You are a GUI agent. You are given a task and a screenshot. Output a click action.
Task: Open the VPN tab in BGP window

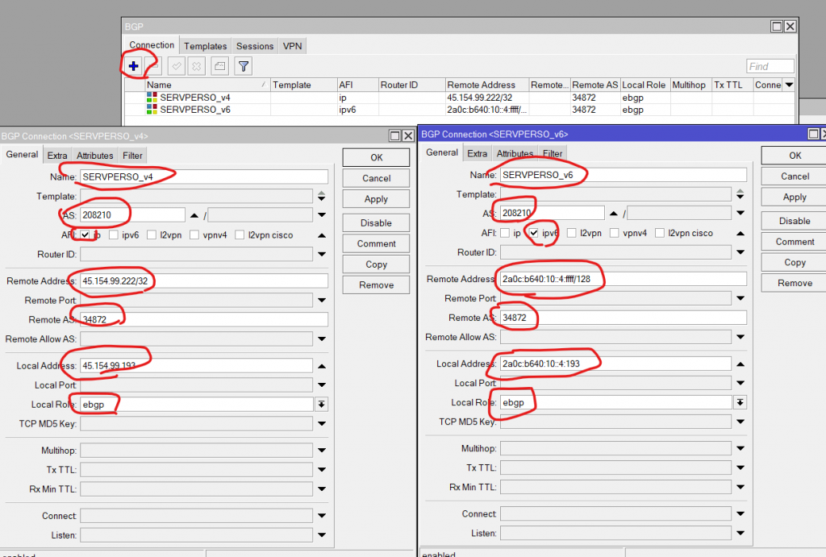292,46
